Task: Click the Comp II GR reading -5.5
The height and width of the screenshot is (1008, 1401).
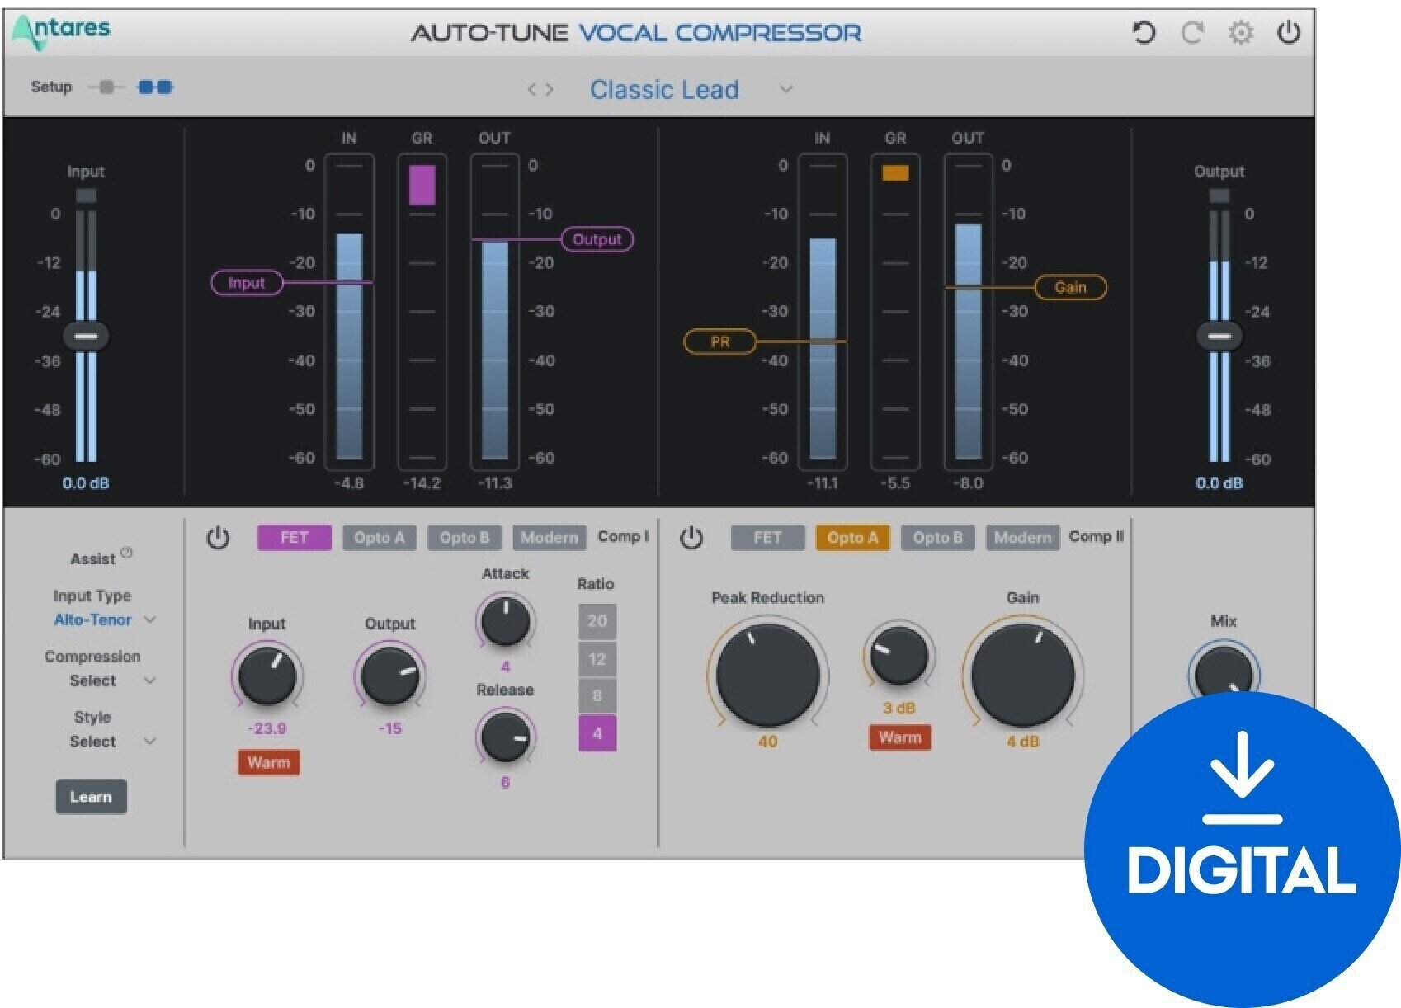Action: 895,483
